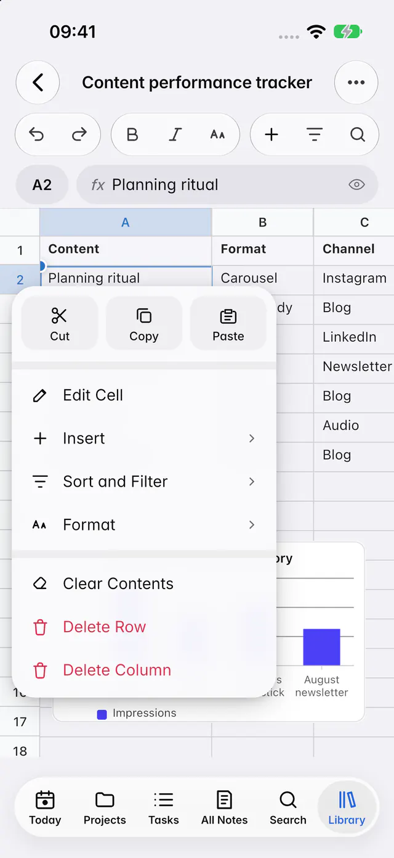This screenshot has height=858, width=394.
Task: Switch to the Library tab
Action: (347, 808)
